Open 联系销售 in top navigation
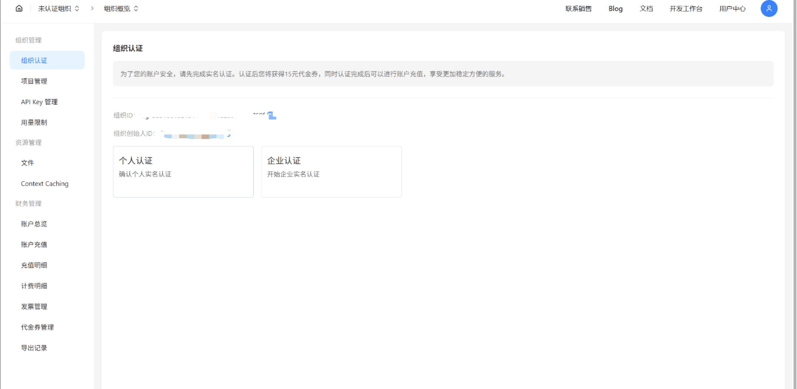This screenshot has height=389, width=797. coord(578,8)
